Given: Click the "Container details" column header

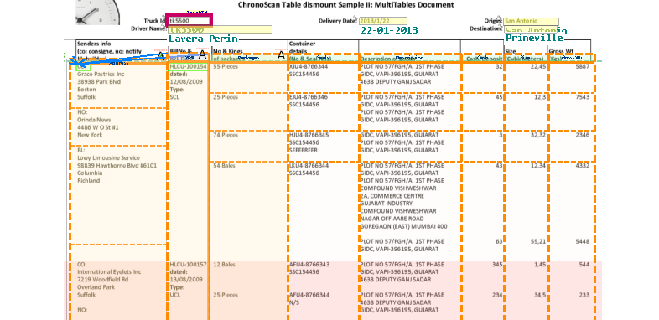Looking at the screenshot, I should tap(302, 47).
